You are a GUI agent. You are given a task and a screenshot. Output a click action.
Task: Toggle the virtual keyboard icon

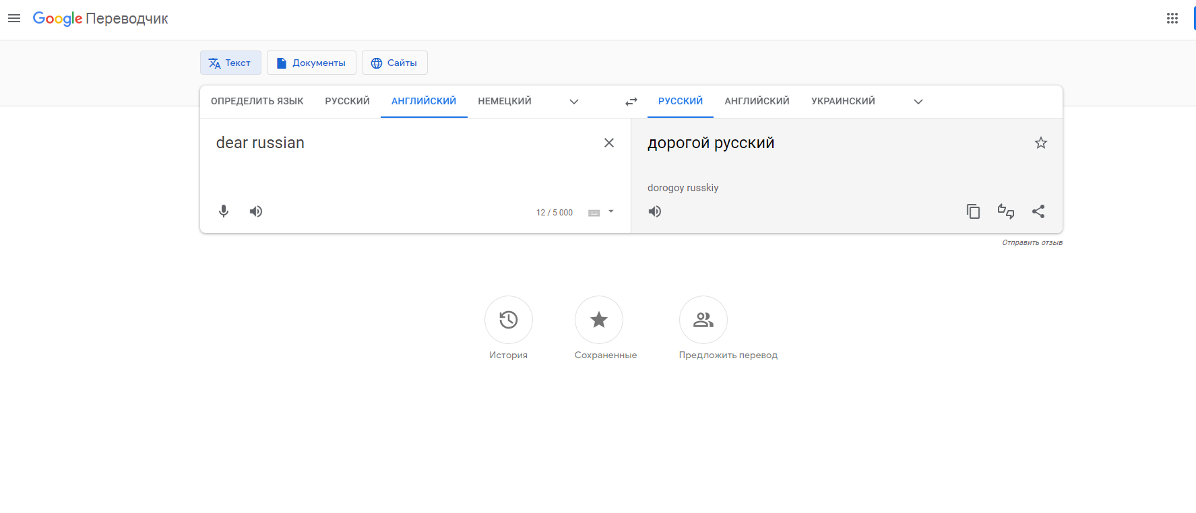tap(594, 213)
